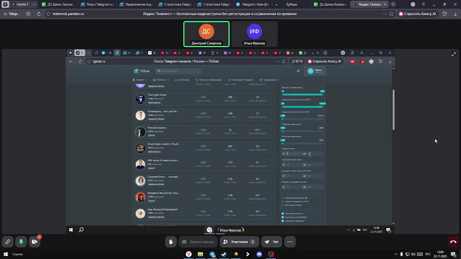This screenshot has width=461, height=259.
Task: Open the TGStat user profile menu
Action: [x=315, y=71]
